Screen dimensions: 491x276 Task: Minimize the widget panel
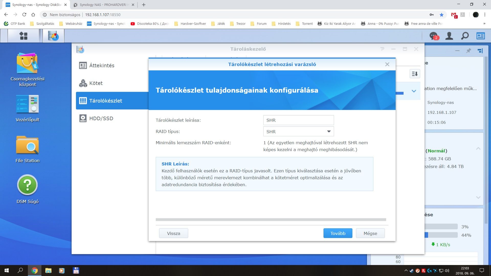pyautogui.click(x=457, y=51)
